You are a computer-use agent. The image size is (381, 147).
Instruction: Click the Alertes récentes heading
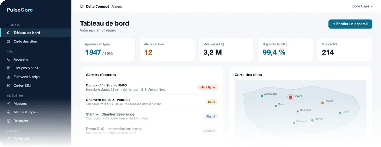point(101,75)
